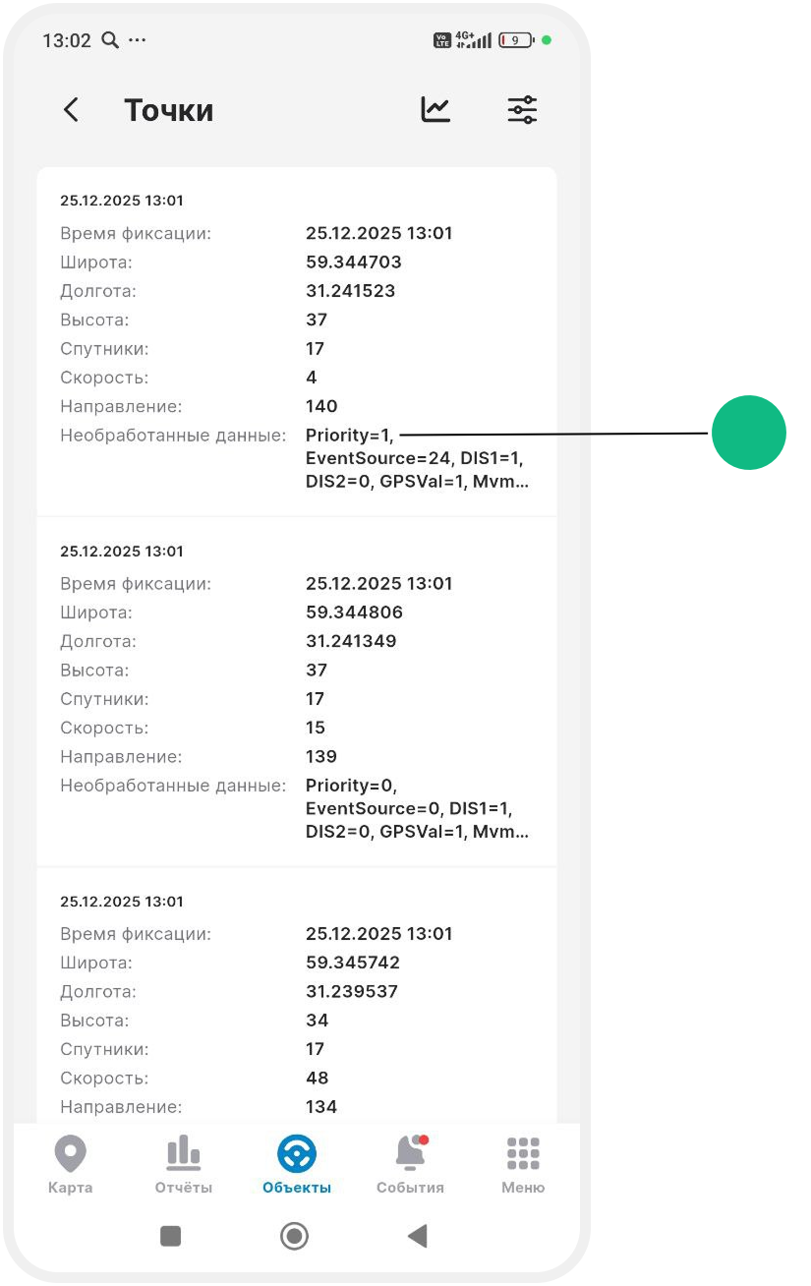Select the Карта map pin icon

[70, 1154]
